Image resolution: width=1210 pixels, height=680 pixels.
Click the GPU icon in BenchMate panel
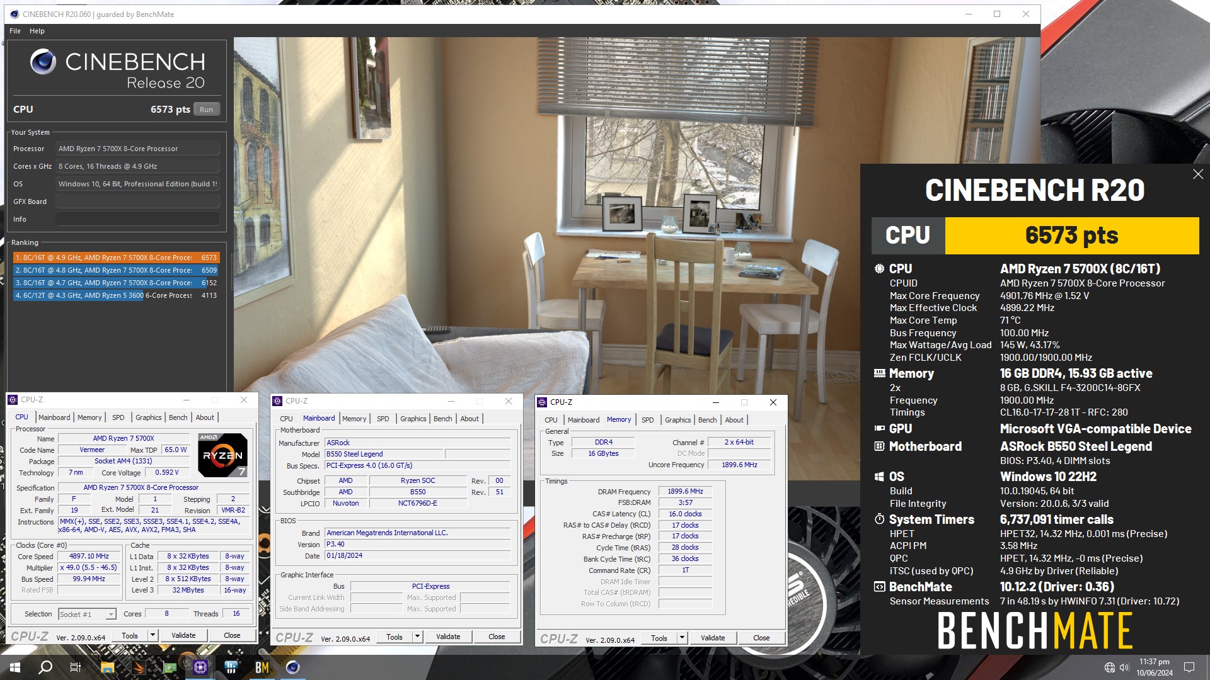[879, 429]
